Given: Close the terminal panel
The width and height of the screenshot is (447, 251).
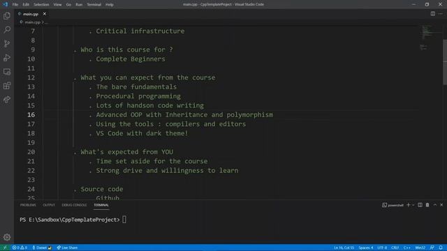Looking at the screenshot, I should pos(441,205).
